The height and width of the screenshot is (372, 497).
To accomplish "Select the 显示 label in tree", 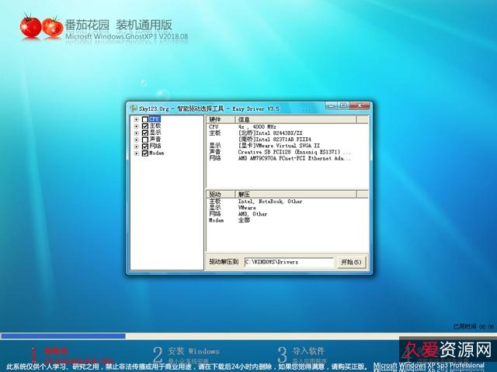I will [x=155, y=133].
